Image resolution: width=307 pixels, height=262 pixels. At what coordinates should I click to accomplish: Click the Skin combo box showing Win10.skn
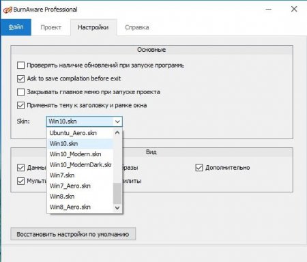pos(85,121)
